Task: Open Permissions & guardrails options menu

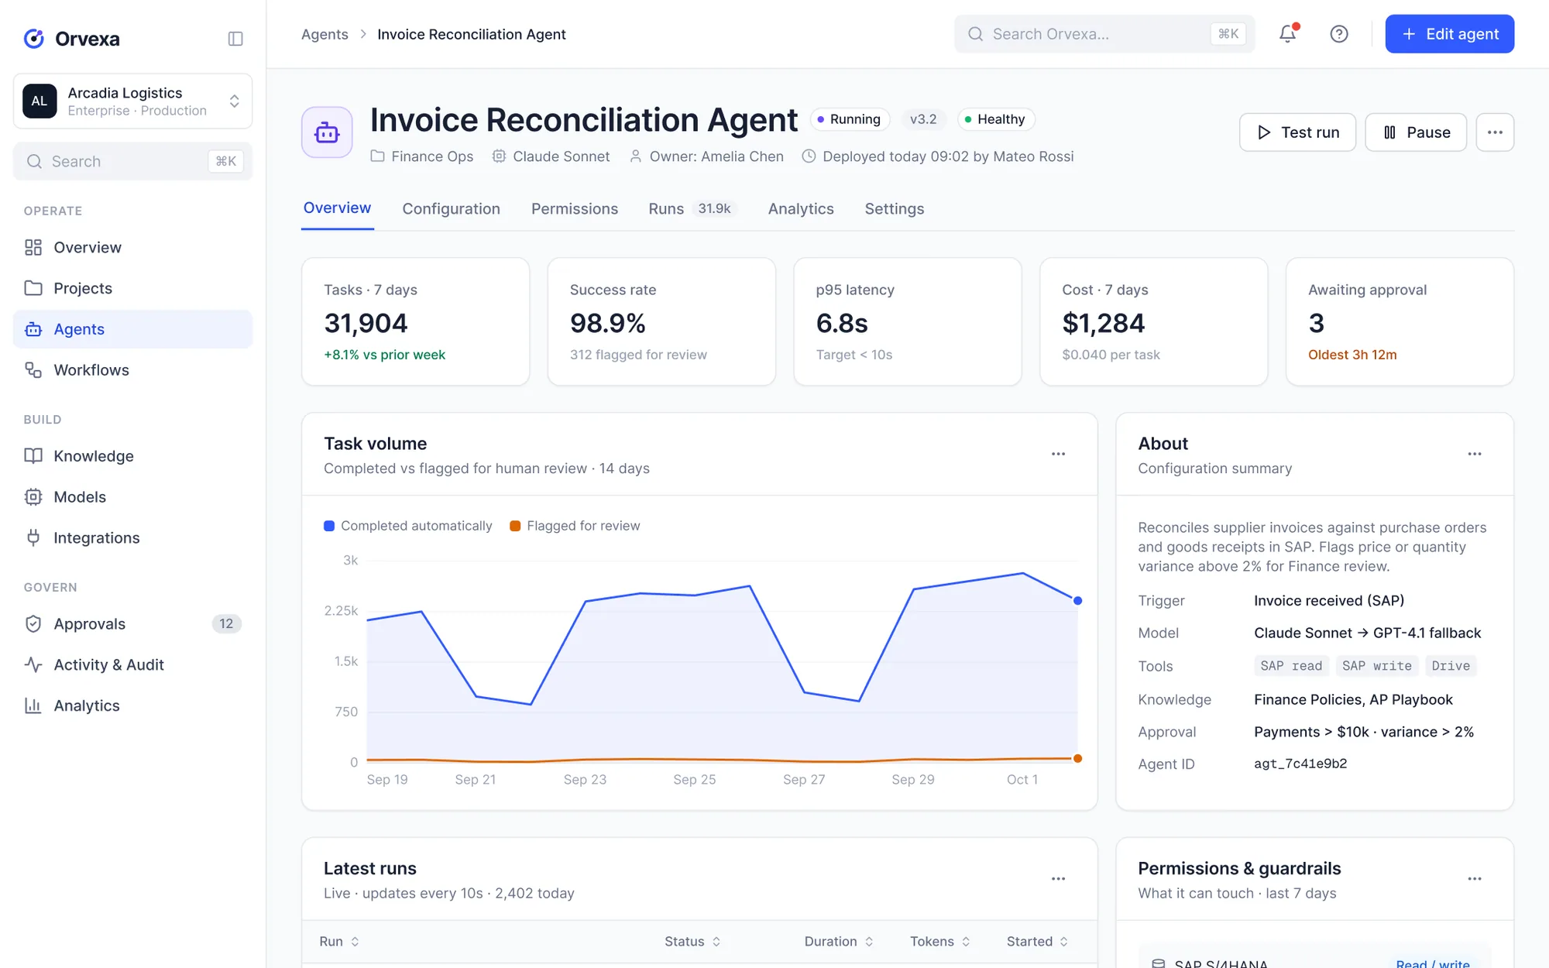Action: click(1474, 879)
